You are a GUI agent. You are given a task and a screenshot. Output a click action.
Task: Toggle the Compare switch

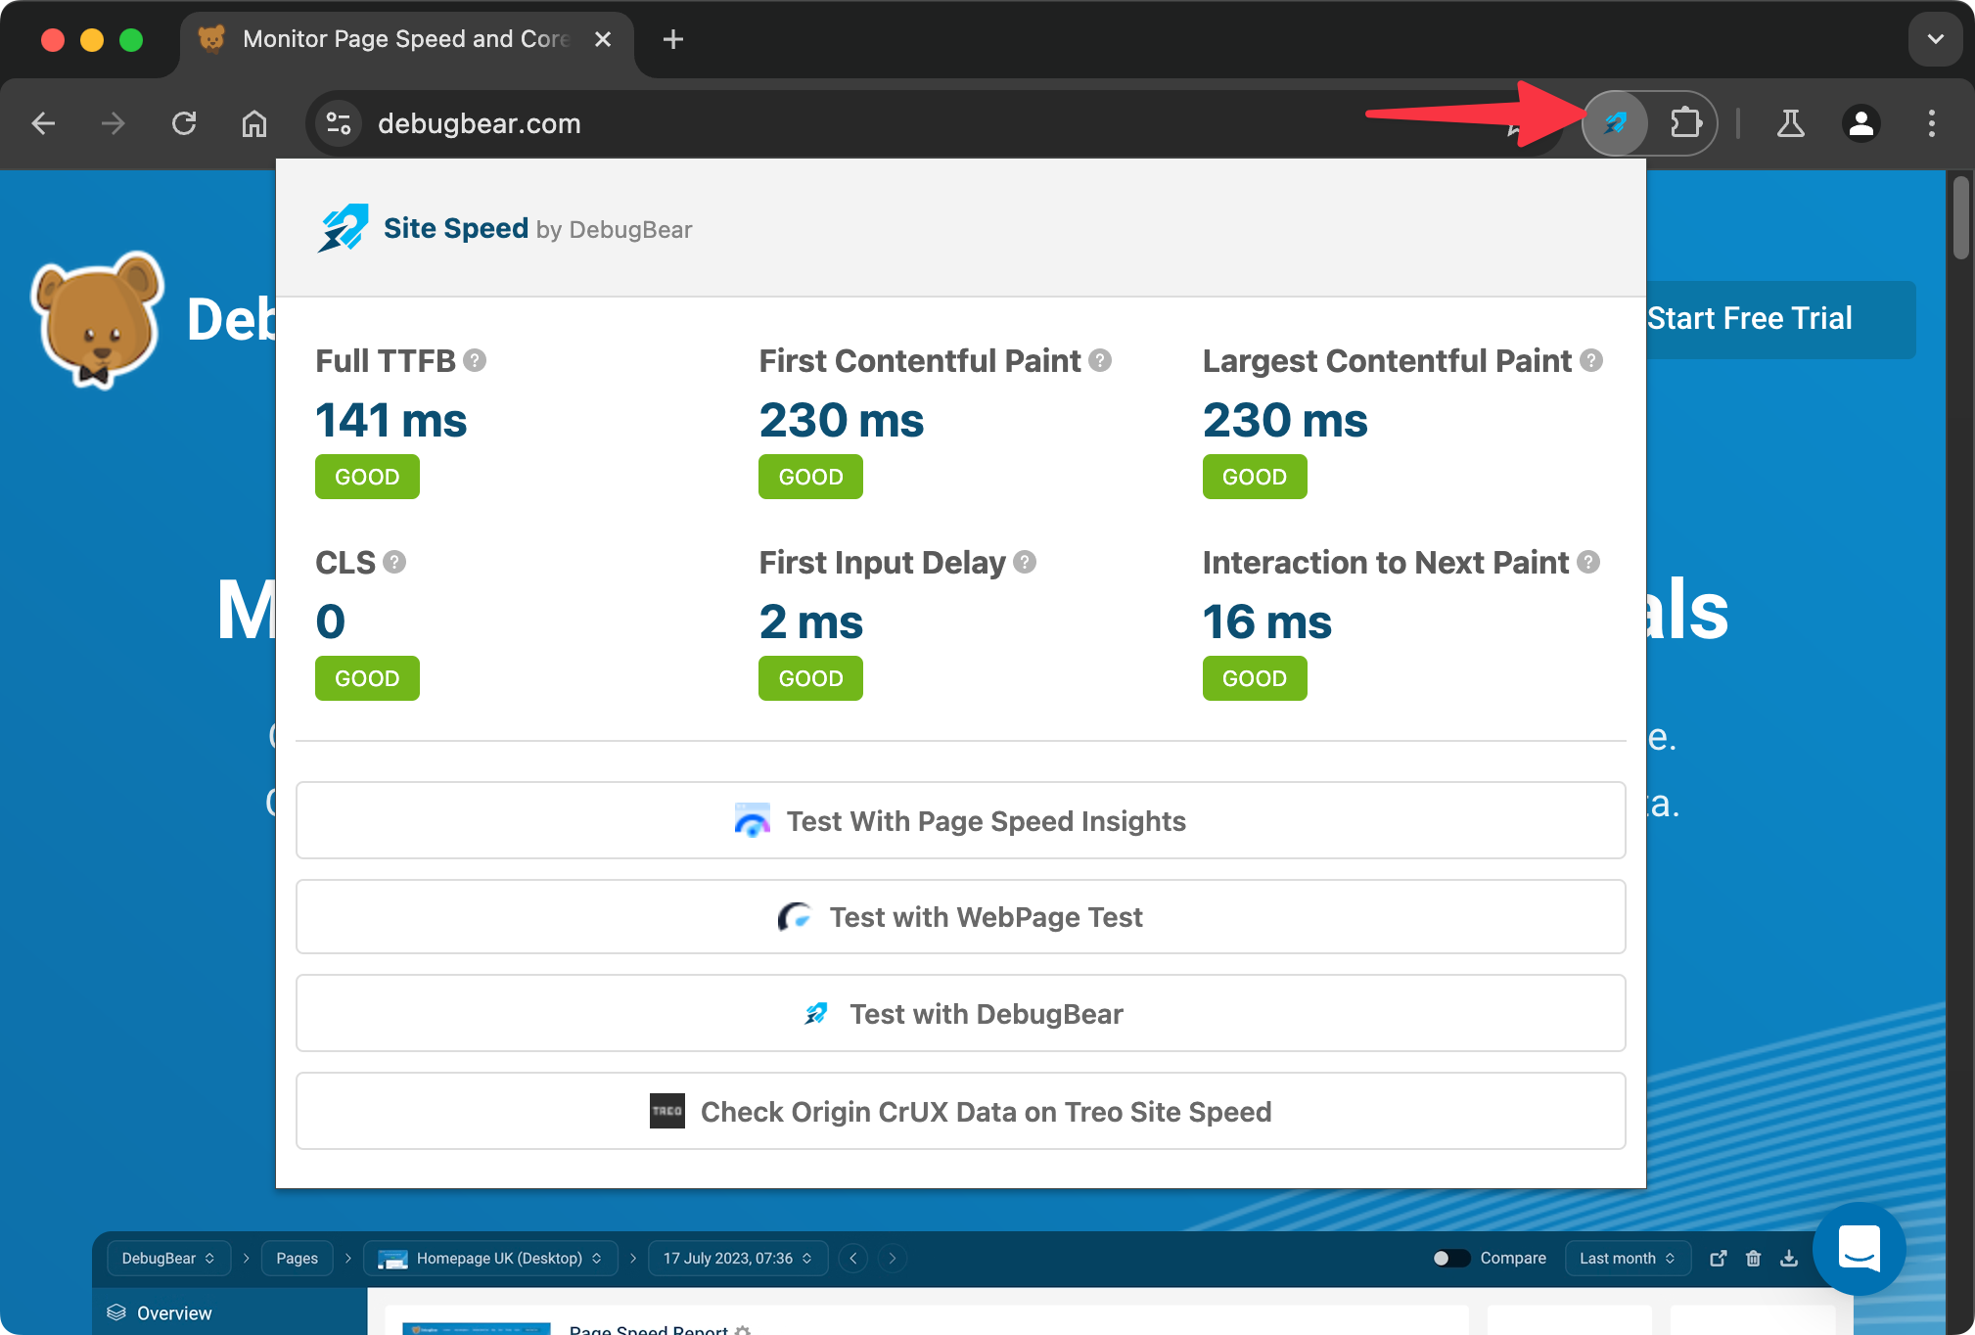pyautogui.click(x=1450, y=1258)
